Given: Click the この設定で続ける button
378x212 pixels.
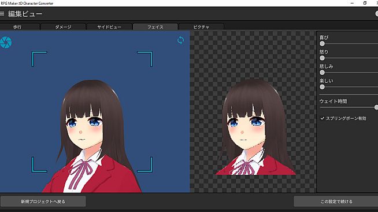Looking at the screenshot, I should point(336,202).
